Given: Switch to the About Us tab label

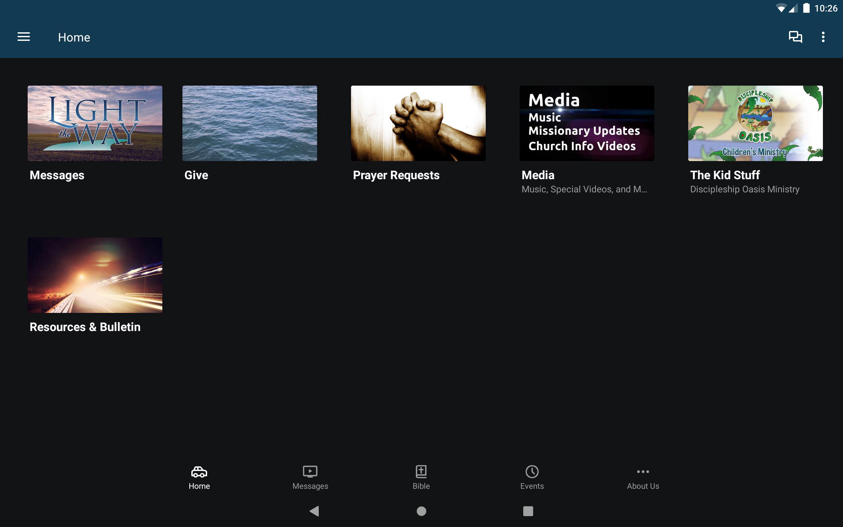Looking at the screenshot, I should click(643, 486).
